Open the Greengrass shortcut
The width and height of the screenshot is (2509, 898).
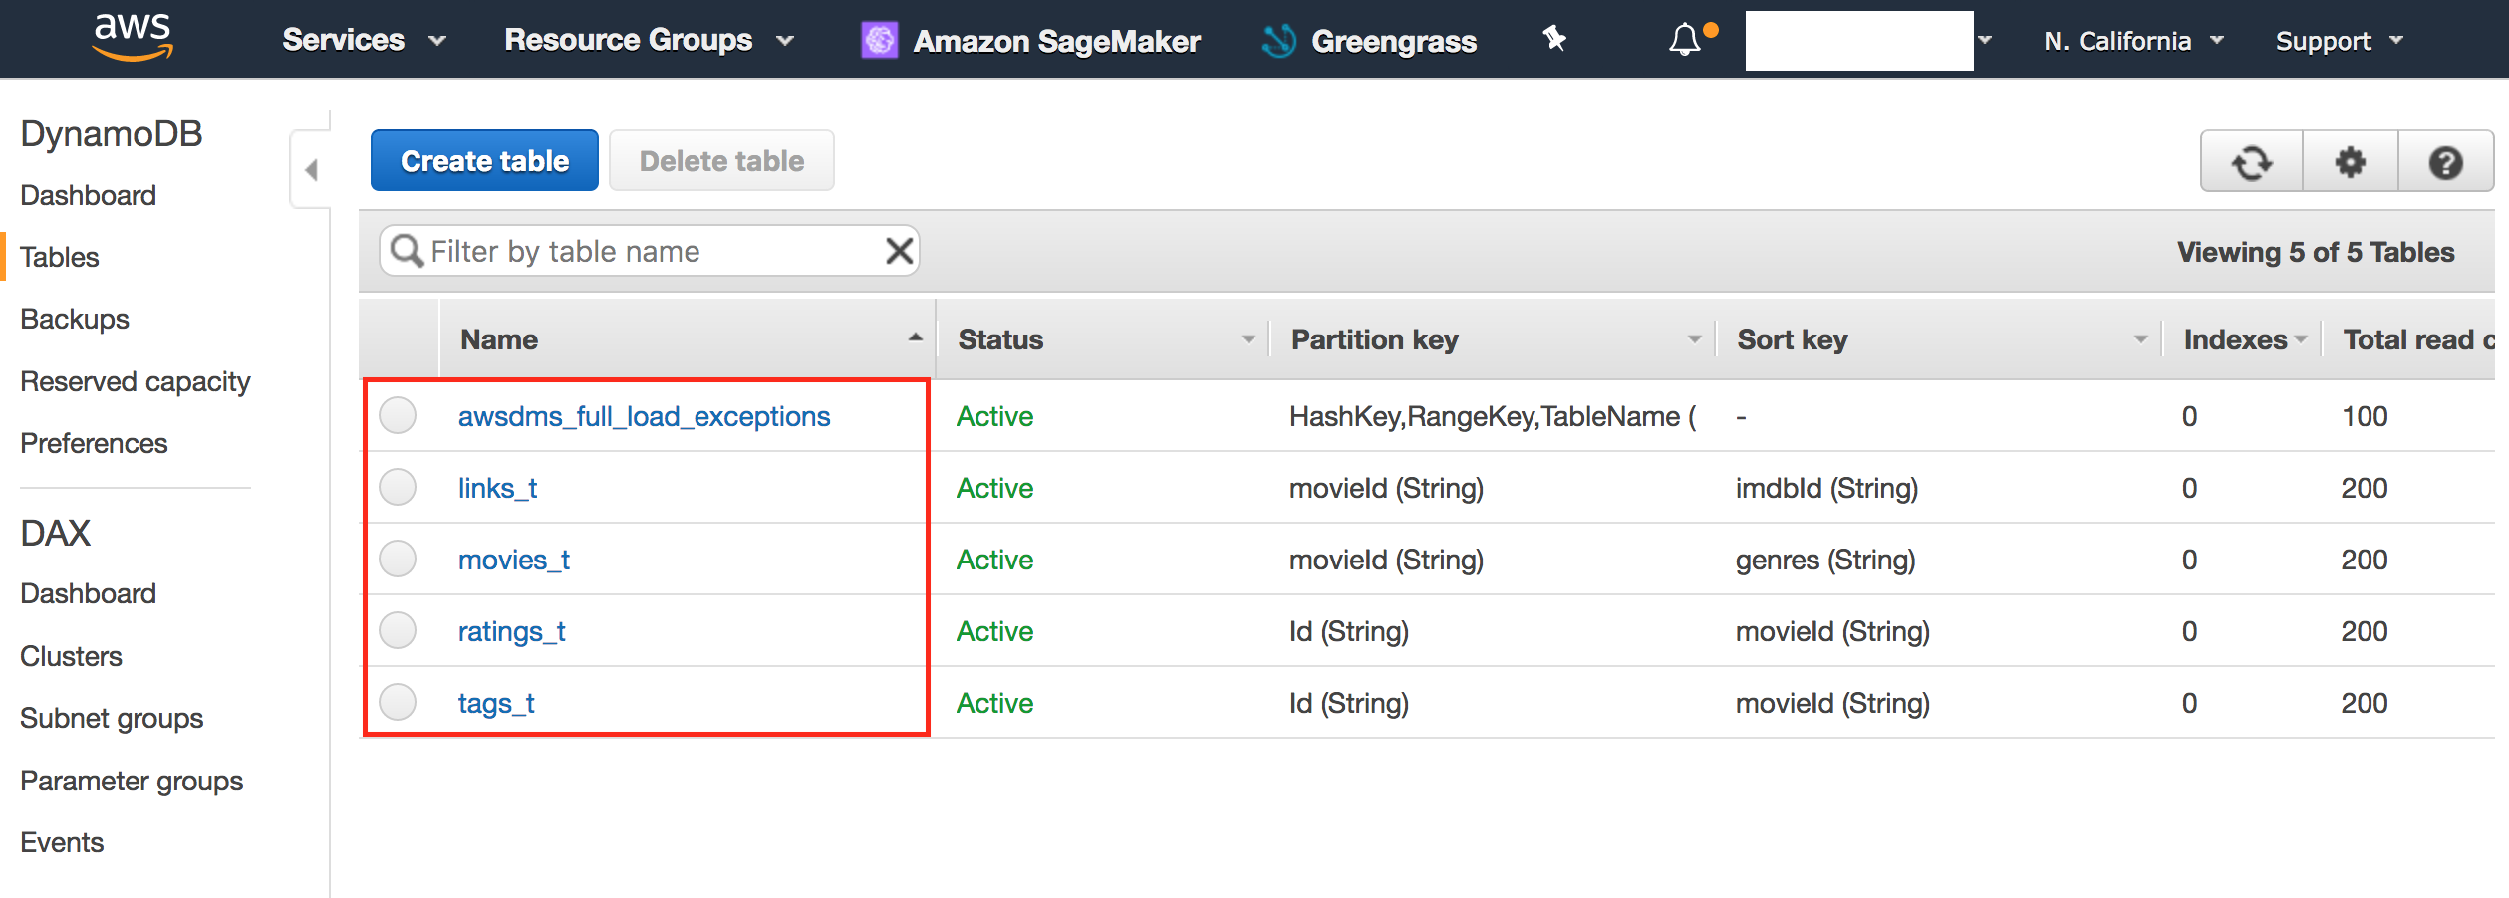click(1369, 41)
